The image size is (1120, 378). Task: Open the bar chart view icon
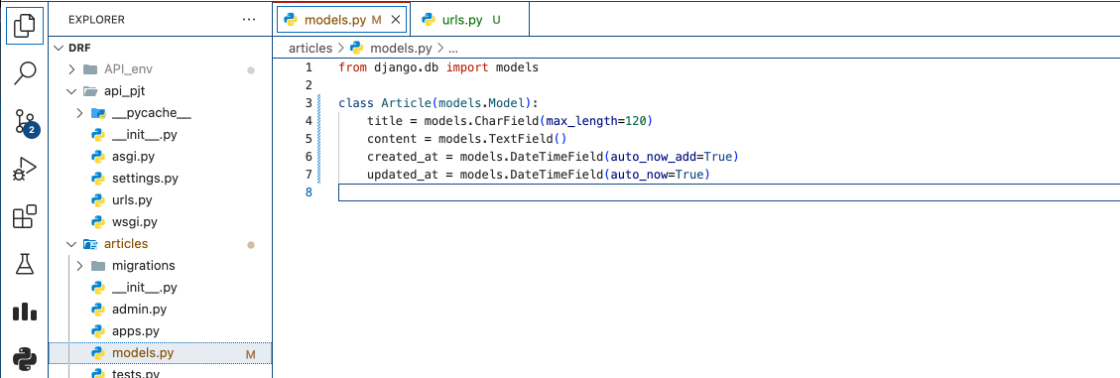click(24, 313)
